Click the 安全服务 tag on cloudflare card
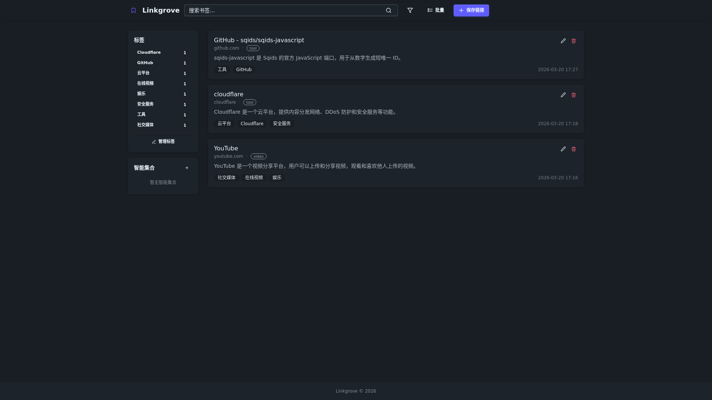This screenshot has height=400, width=712. tap(282, 124)
